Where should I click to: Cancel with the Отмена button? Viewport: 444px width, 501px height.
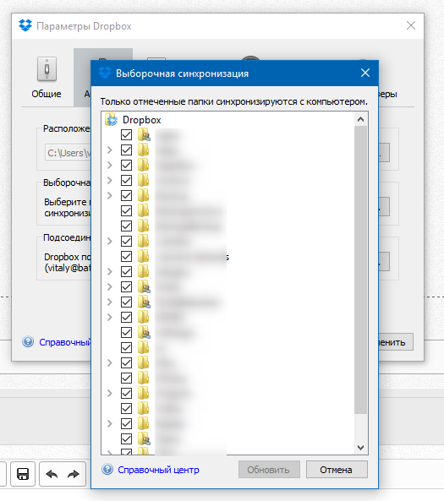coord(337,470)
